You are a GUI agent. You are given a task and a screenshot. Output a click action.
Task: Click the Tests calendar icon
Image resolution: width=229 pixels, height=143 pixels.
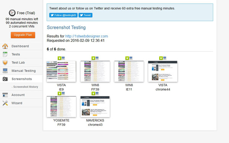pyautogui.click(x=5, y=54)
